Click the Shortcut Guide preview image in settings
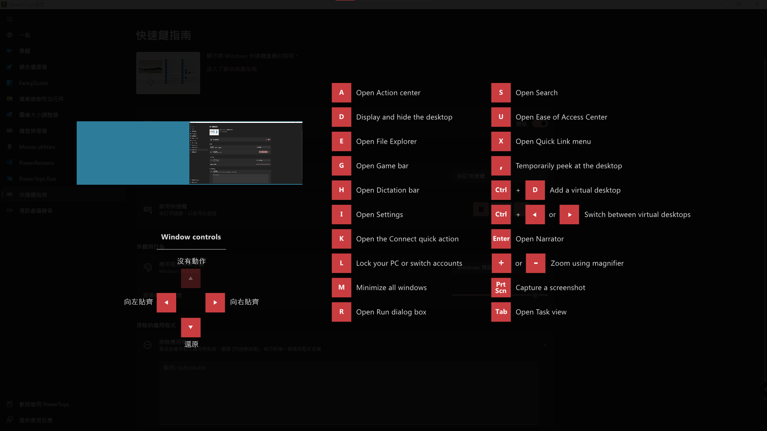 click(168, 73)
